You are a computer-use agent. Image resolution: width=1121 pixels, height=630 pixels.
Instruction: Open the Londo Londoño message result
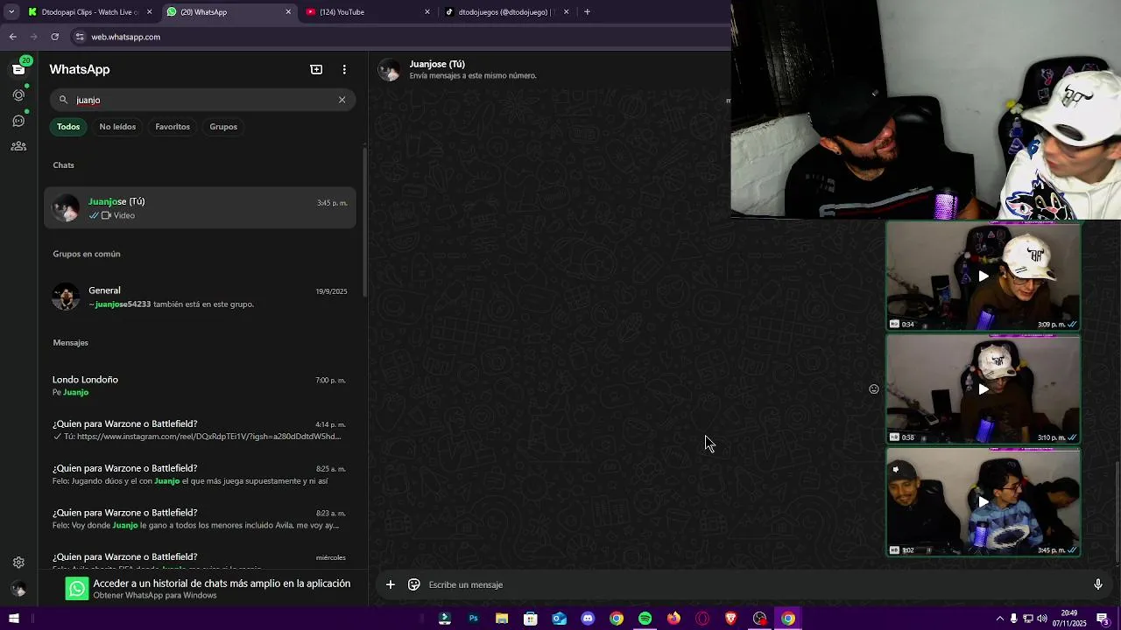[201, 386]
